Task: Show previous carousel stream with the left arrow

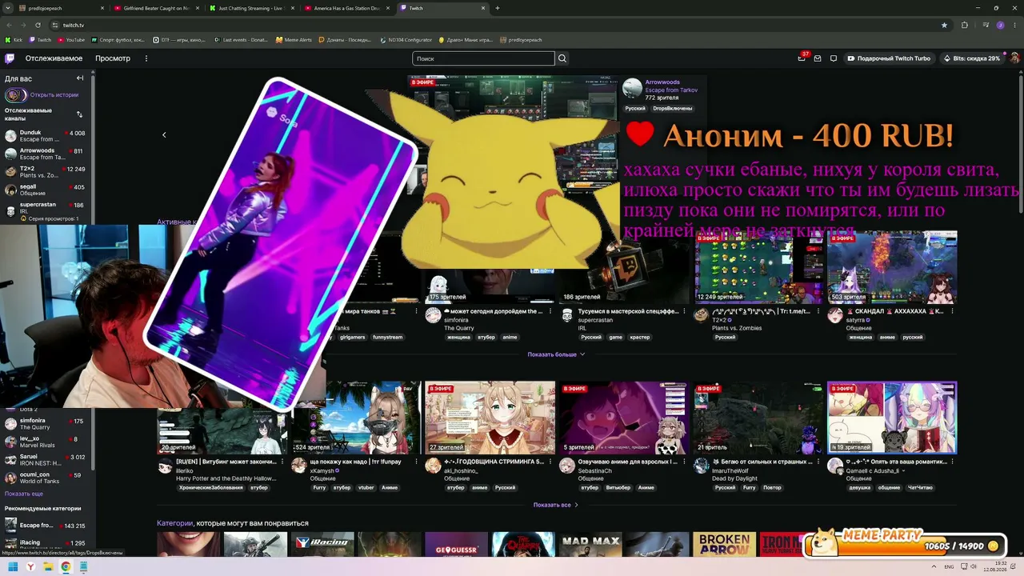Action: click(x=164, y=135)
